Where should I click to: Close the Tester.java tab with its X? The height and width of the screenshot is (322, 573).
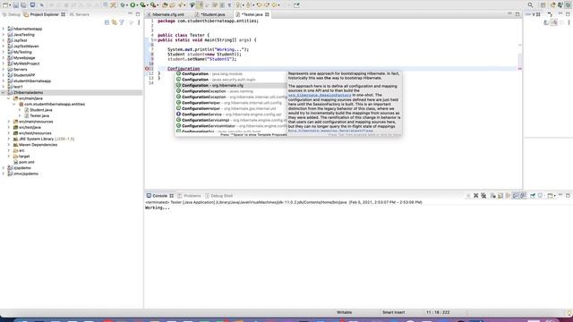coord(267,14)
